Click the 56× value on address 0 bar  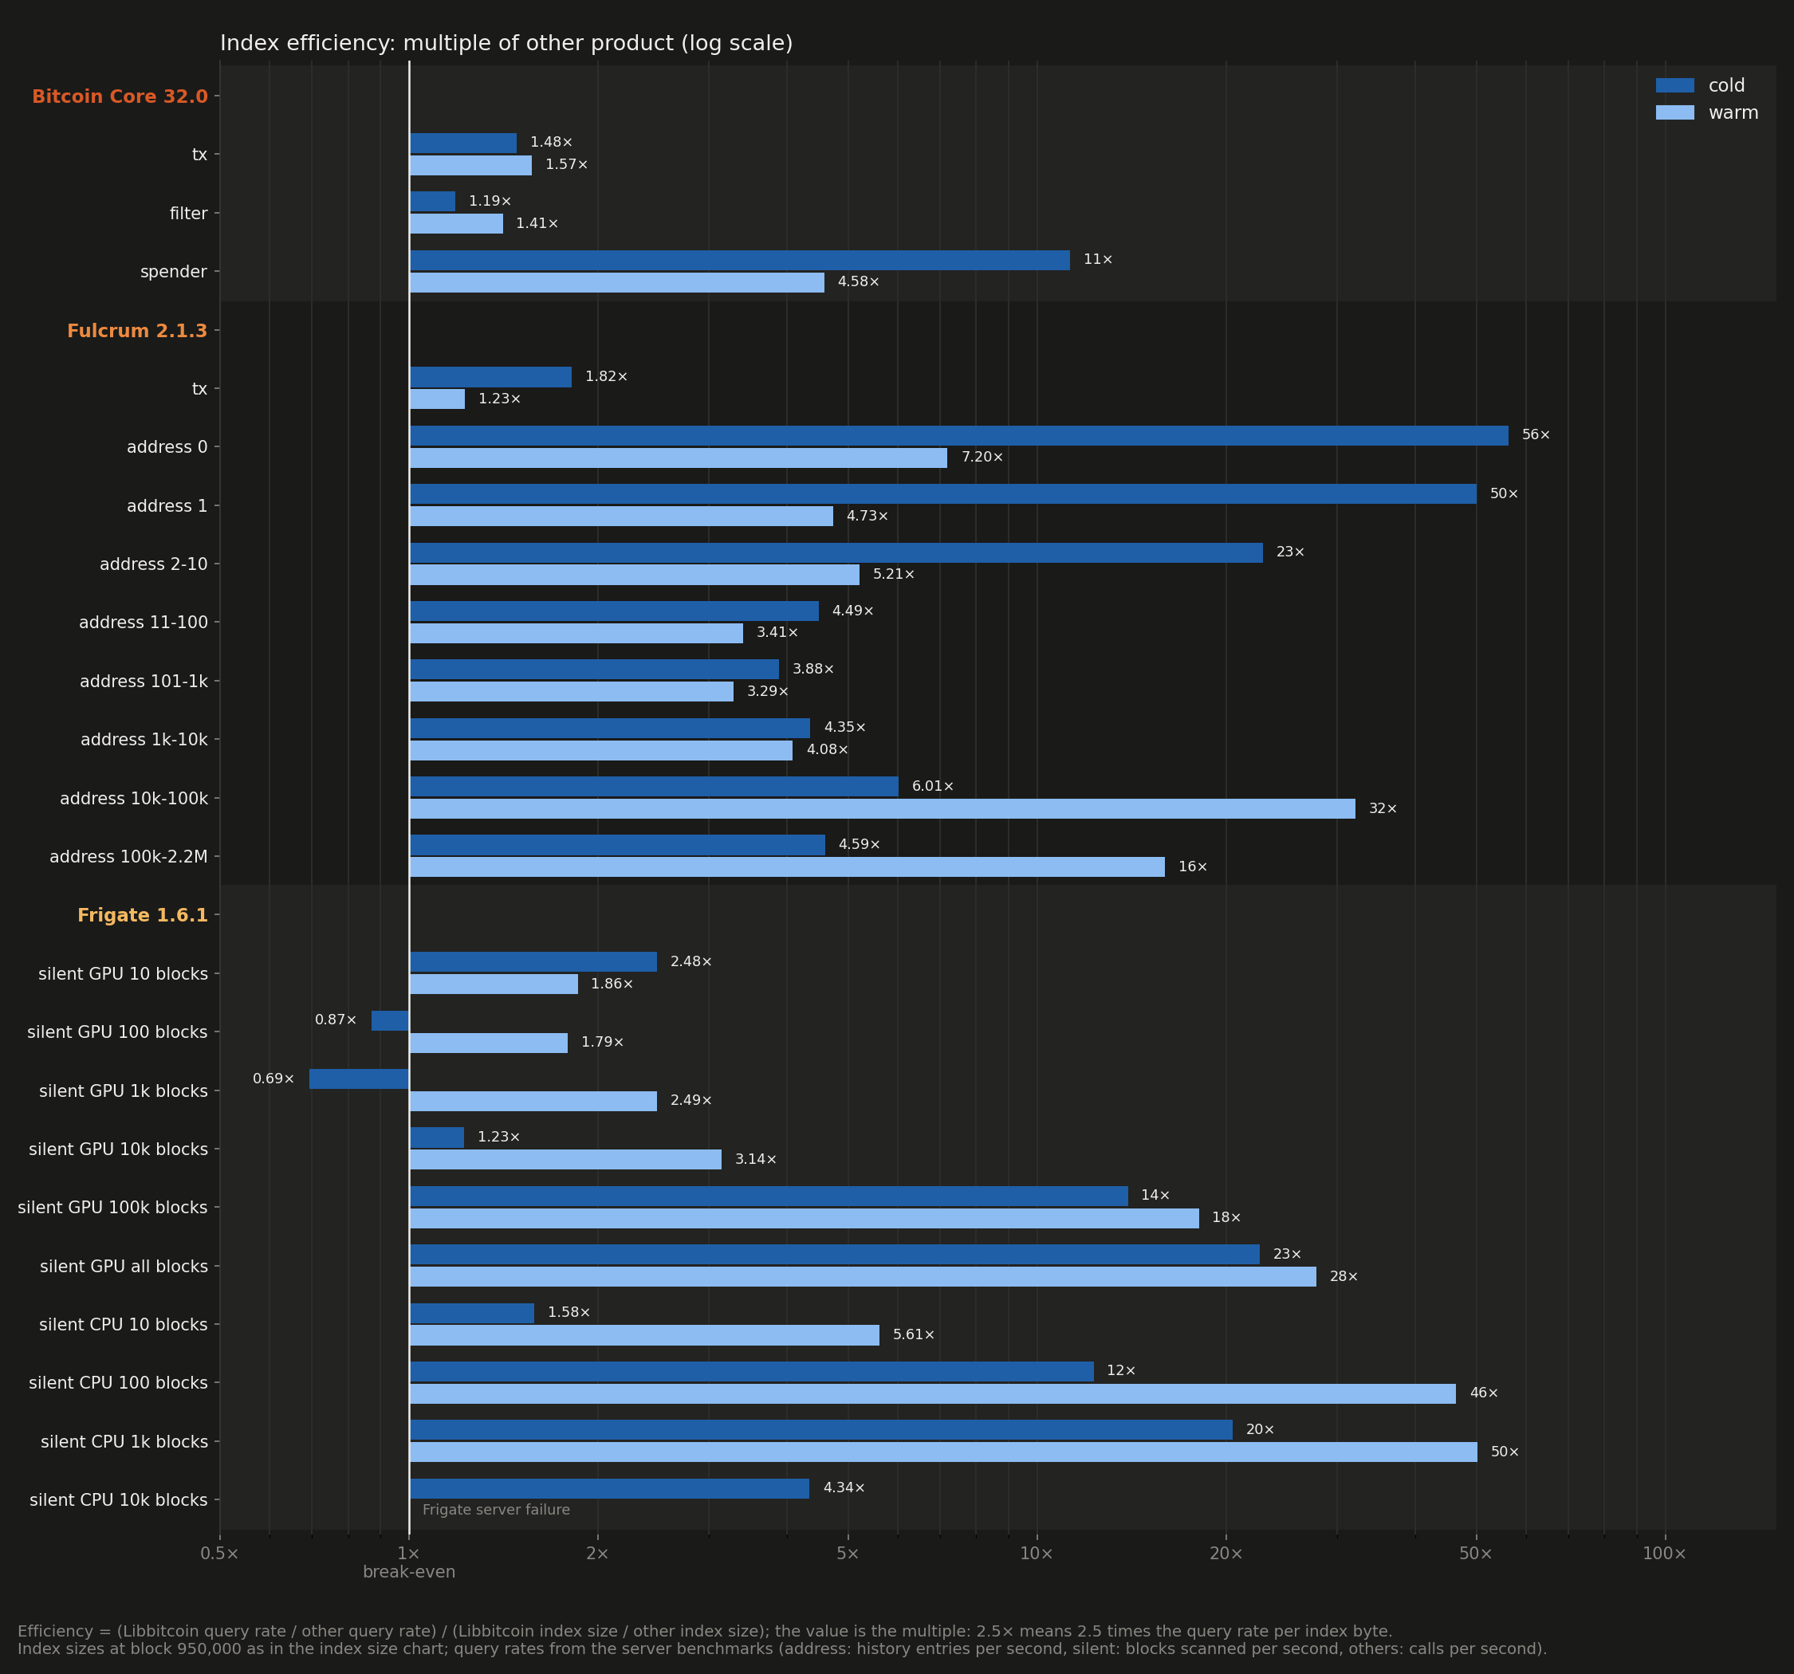tap(1536, 435)
